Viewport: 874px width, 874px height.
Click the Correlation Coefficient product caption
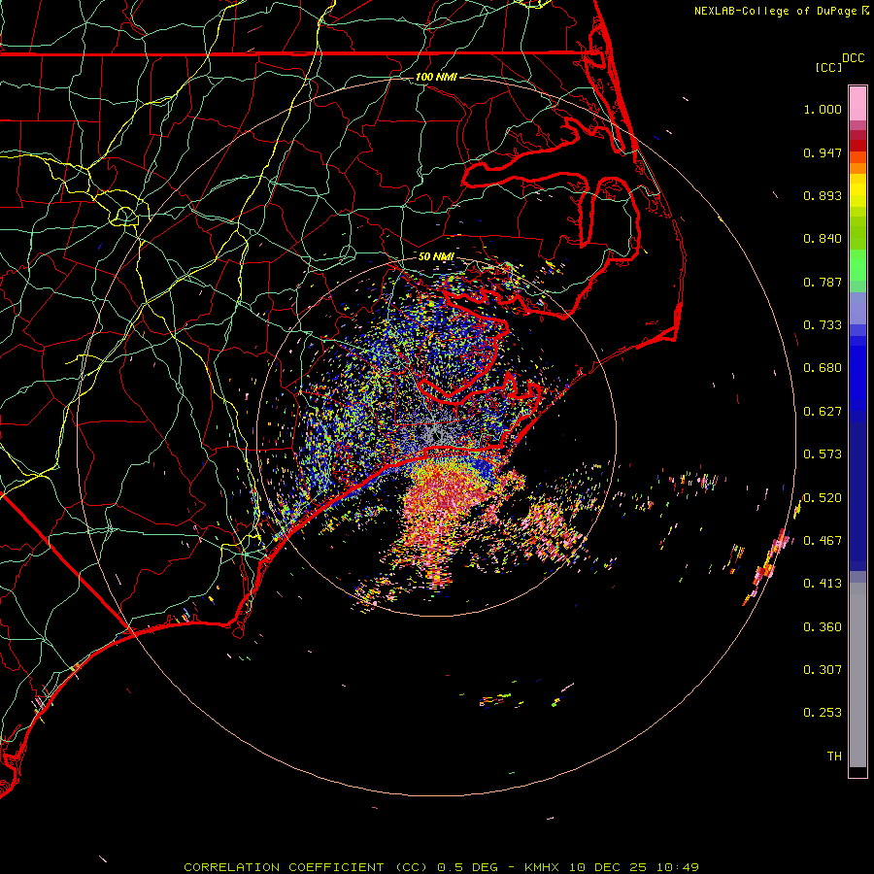coord(441,867)
